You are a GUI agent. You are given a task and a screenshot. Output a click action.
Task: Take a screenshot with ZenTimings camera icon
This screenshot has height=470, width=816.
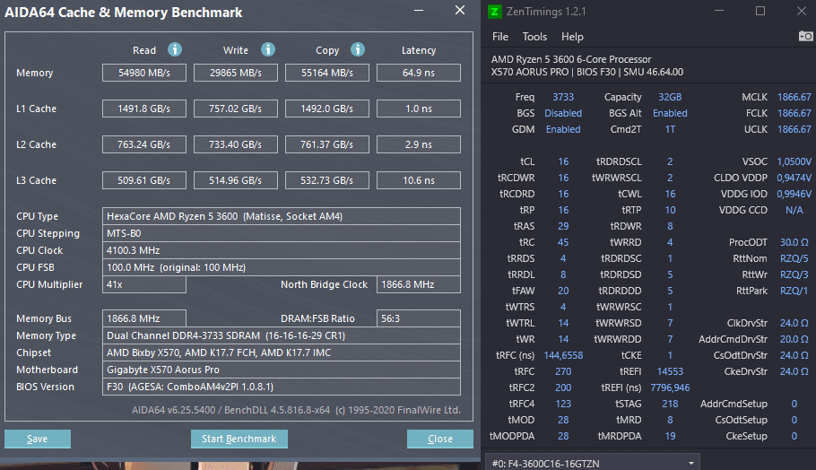(x=805, y=36)
